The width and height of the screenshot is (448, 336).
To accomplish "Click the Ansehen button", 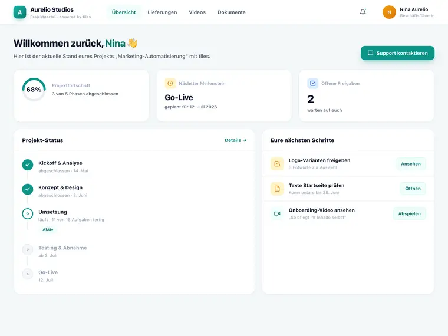I will (x=411, y=164).
